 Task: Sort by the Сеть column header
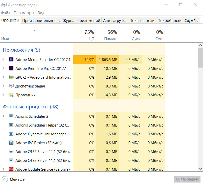click(x=154, y=35)
